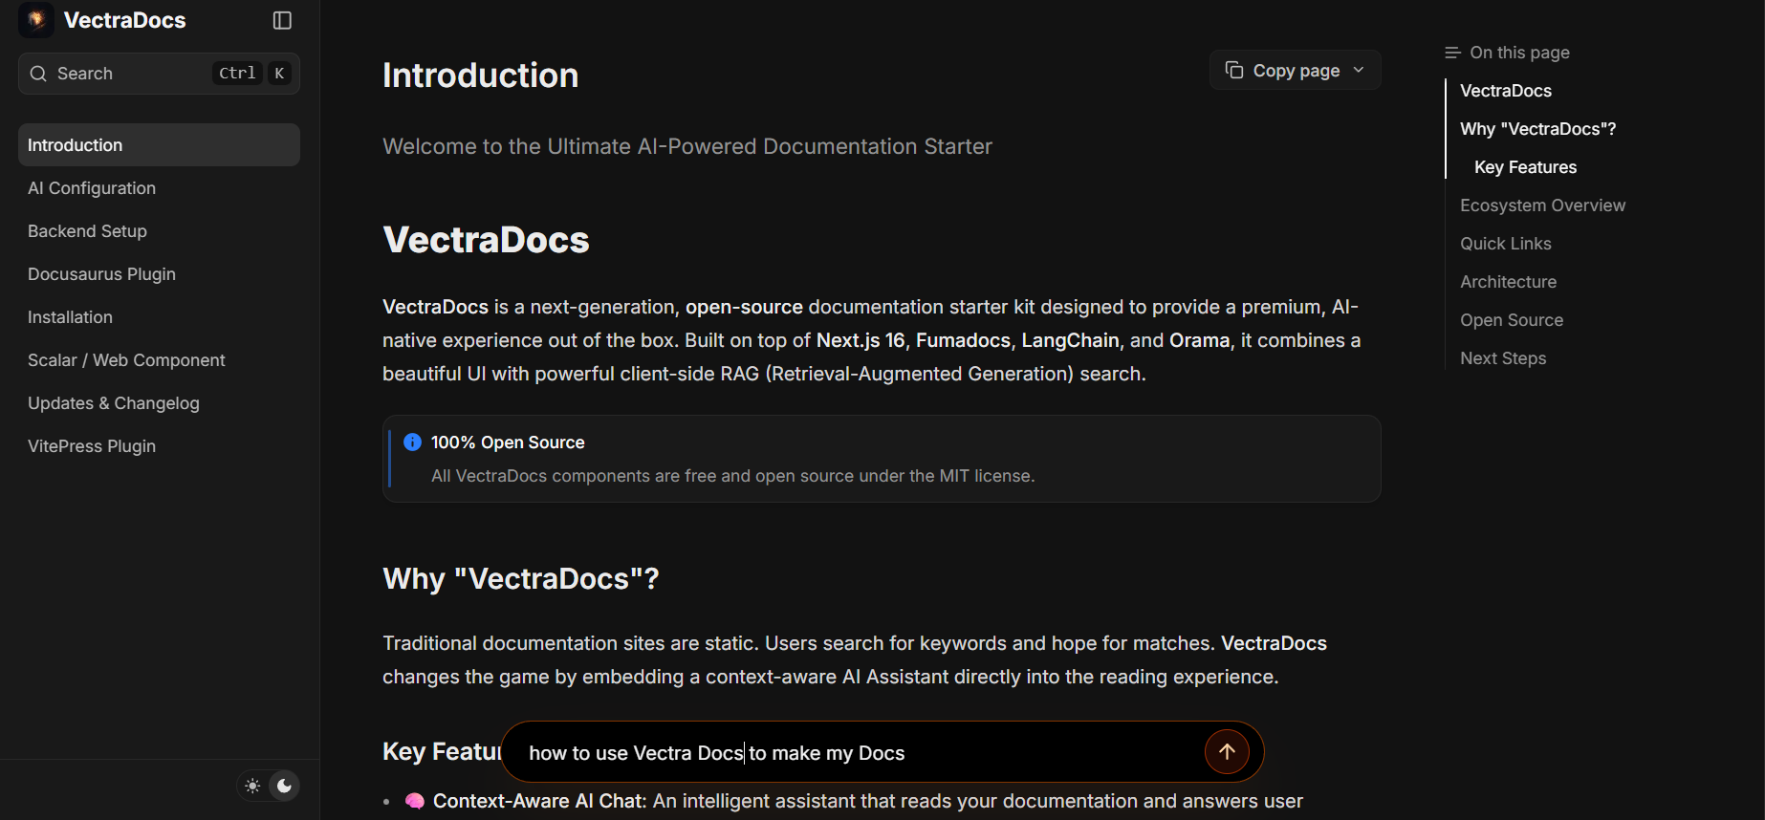
Task: Switch to dark theme moon icon
Action: (285, 786)
